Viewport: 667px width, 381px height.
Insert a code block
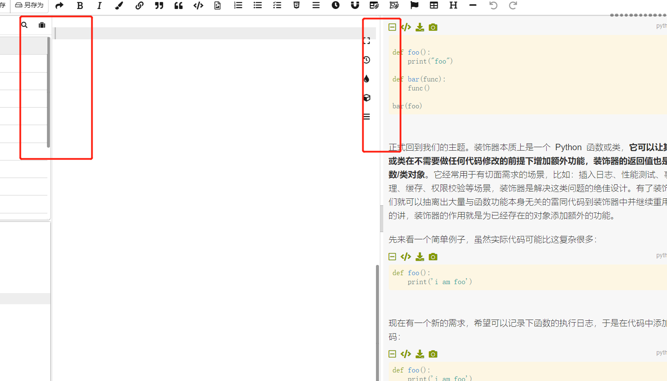[x=198, y=6]
